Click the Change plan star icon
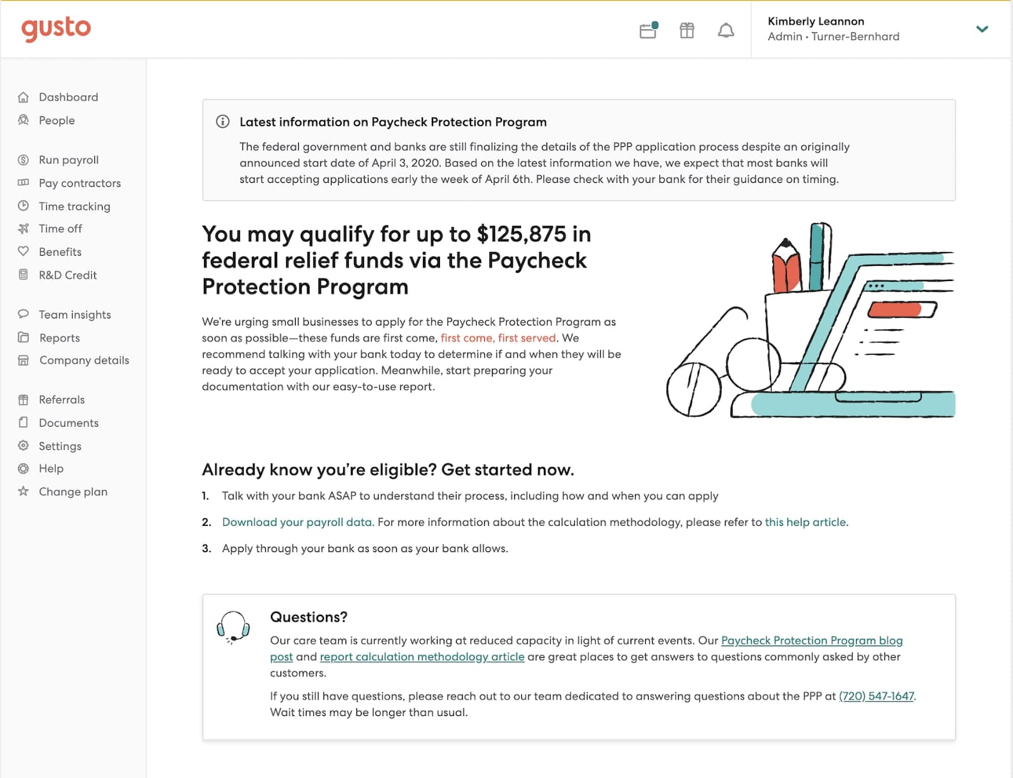Viewport: 1013px width, 778px height. [x=23, y=491]
